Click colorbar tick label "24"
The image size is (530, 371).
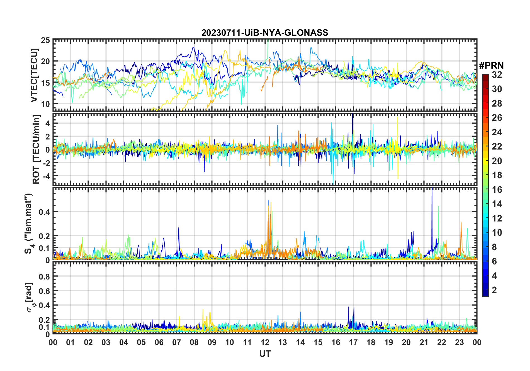point(497,132)
